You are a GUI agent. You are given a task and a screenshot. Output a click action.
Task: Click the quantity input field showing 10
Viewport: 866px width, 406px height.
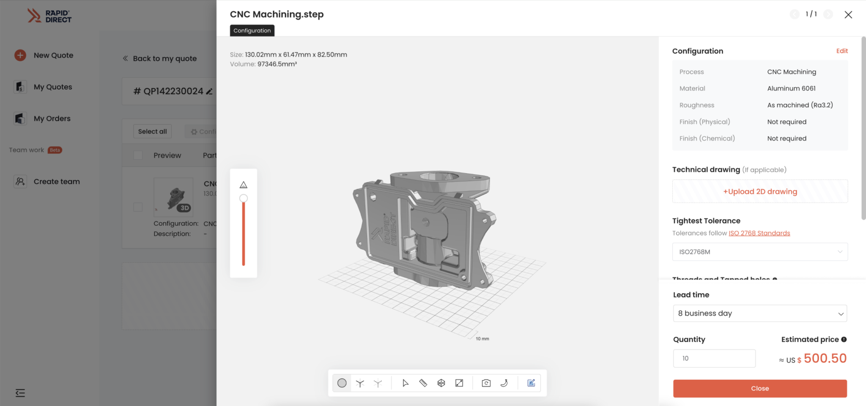click(714, 358)
